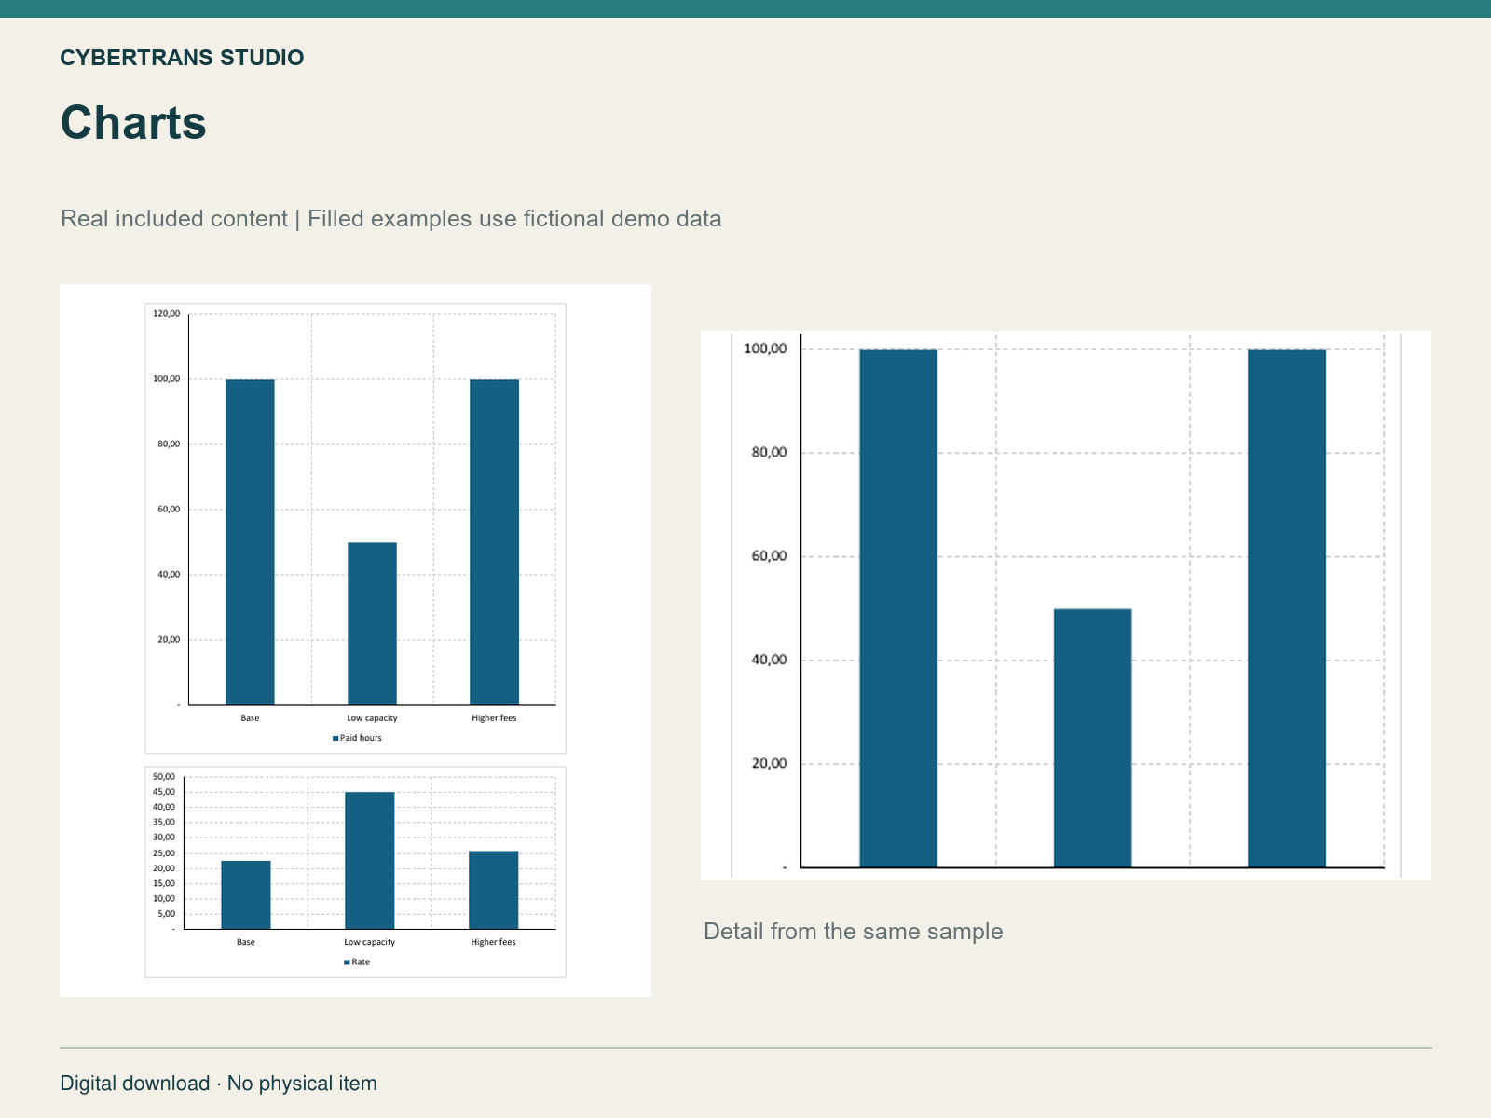Select the Higher fees bar in Paid hours chart
This screenshot has width=1491, height=1118.
point(494,542)
